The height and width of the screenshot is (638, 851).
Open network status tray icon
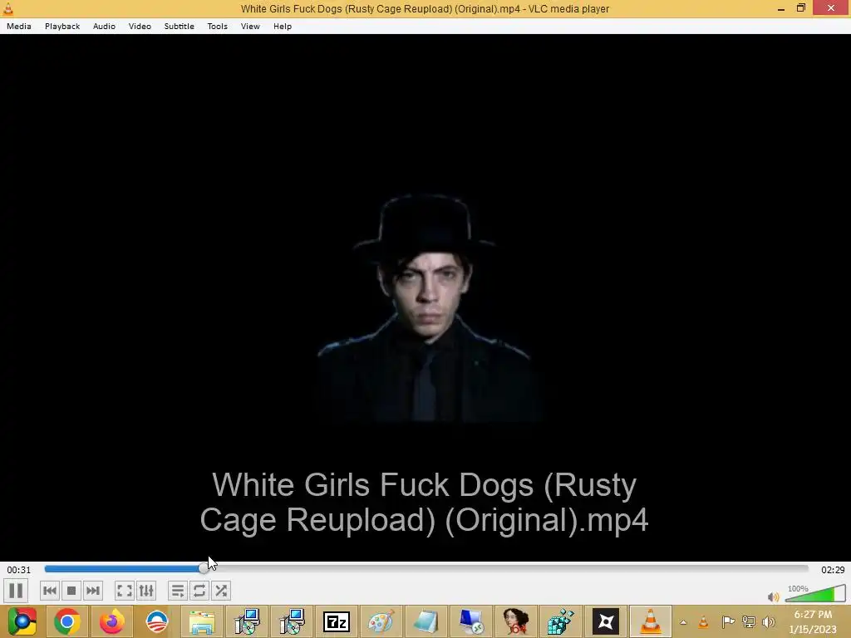[x=749, y=621]
